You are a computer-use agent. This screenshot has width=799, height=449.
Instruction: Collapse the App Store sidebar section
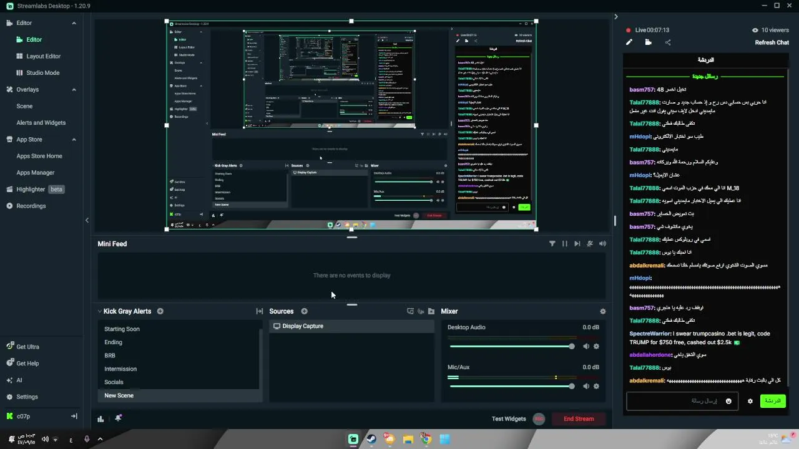click(74, 140)
